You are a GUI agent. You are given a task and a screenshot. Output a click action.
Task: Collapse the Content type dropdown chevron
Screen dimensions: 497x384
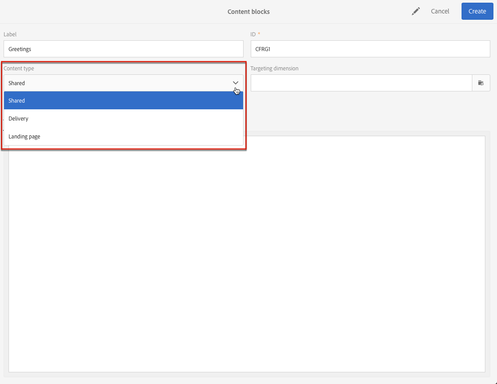tap(235, 83)
